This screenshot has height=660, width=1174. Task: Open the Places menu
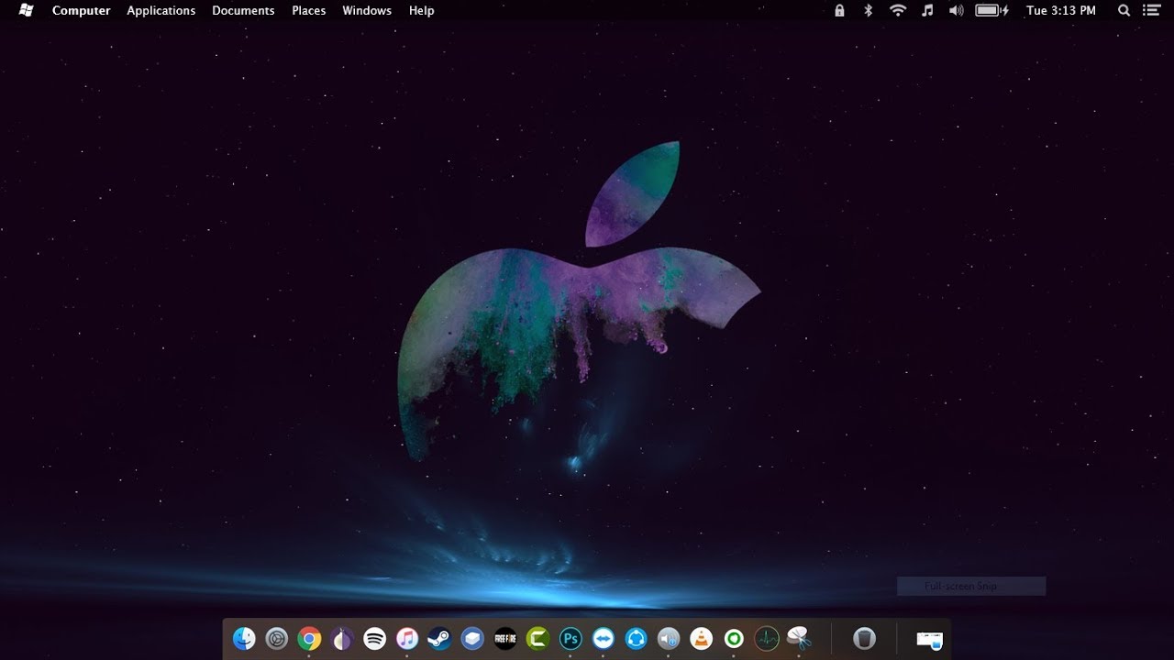click(x=309, y=11)
